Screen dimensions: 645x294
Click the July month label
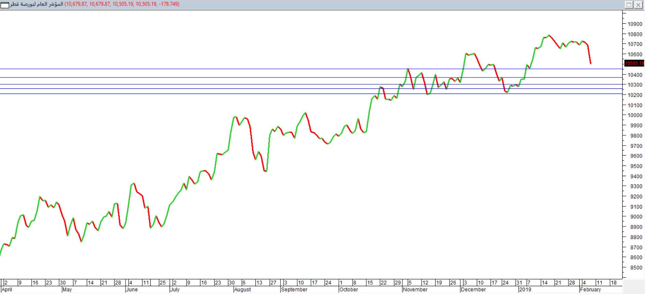point(175,290)
